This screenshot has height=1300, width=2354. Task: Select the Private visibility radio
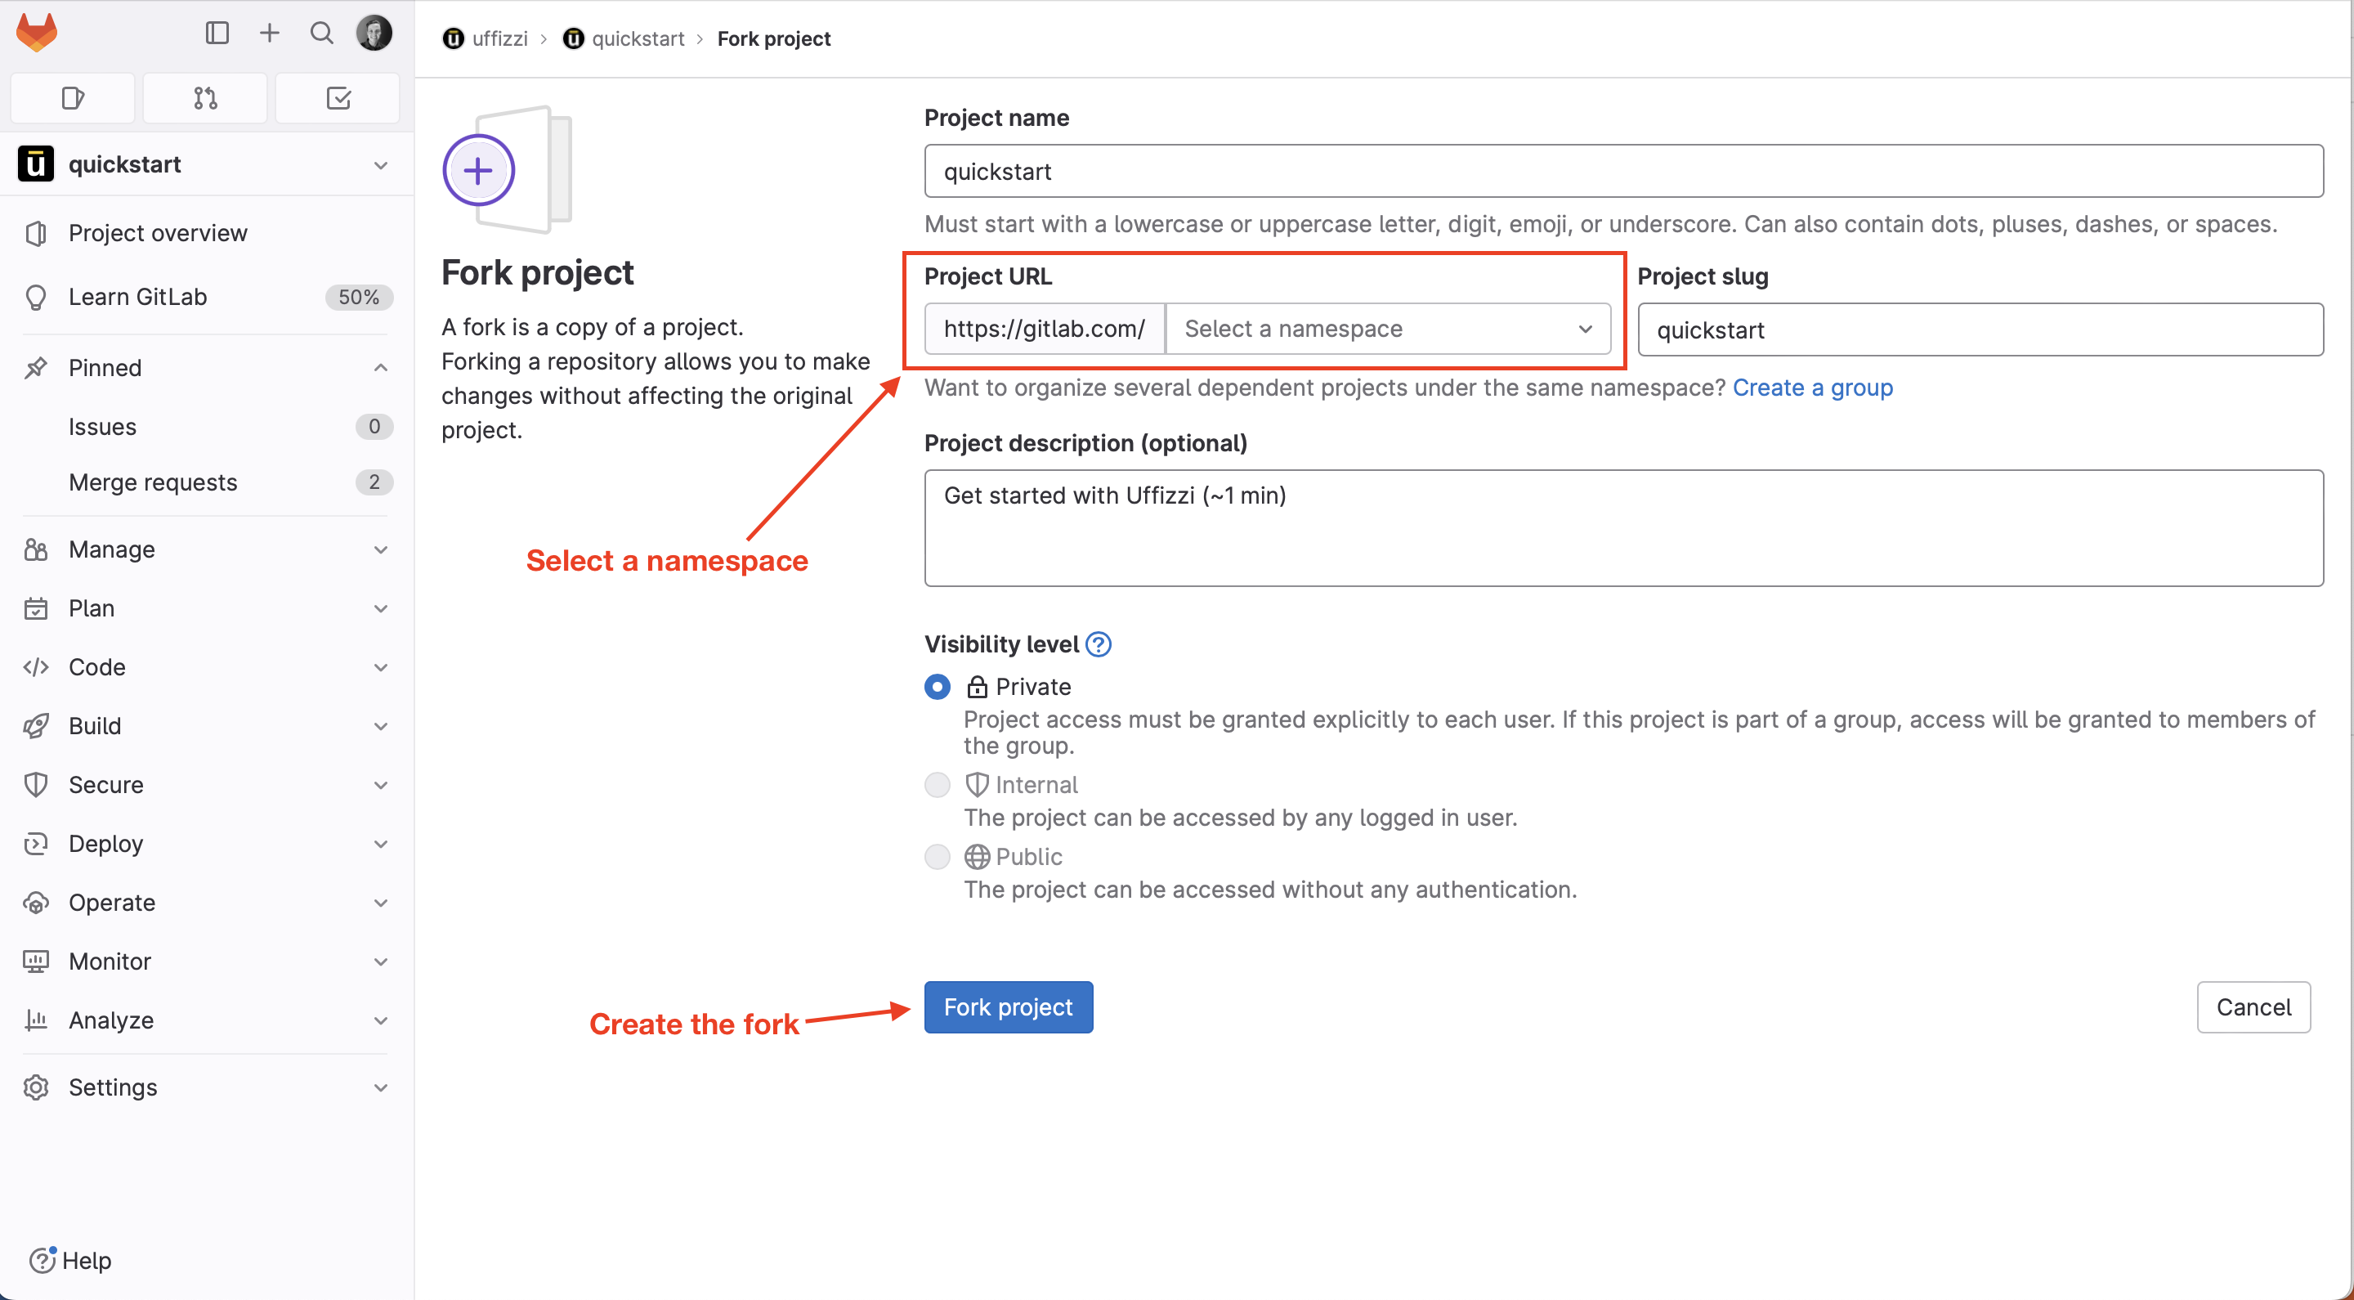pyautogui.click(x=938, y=687)
